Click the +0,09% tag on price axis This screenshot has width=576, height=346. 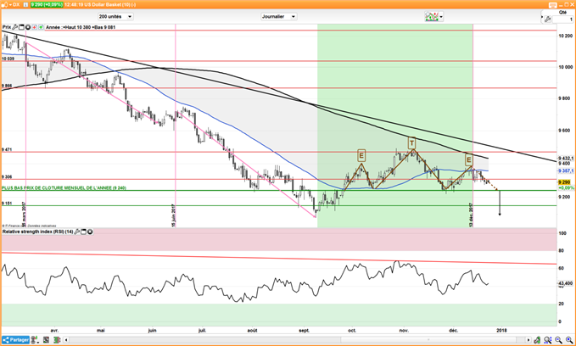click(566, 187)
